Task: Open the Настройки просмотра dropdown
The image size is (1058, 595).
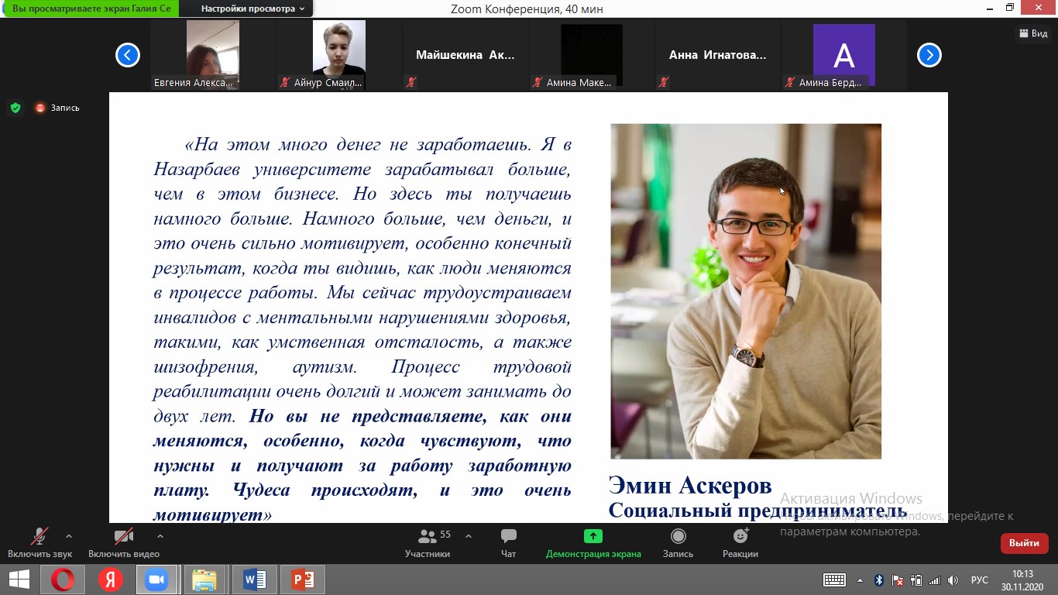Action: (252, 9)
